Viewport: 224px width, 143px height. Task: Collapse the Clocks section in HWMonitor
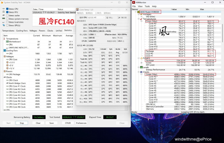pos(138,72)
